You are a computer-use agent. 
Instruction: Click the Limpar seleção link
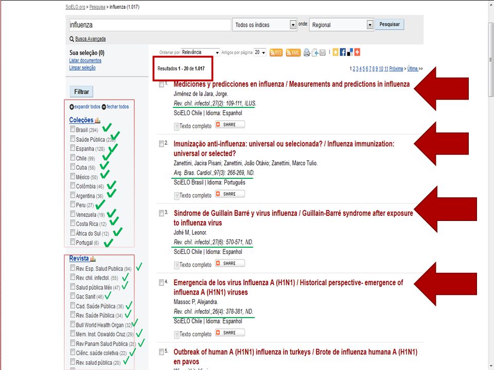click(82, 68)
